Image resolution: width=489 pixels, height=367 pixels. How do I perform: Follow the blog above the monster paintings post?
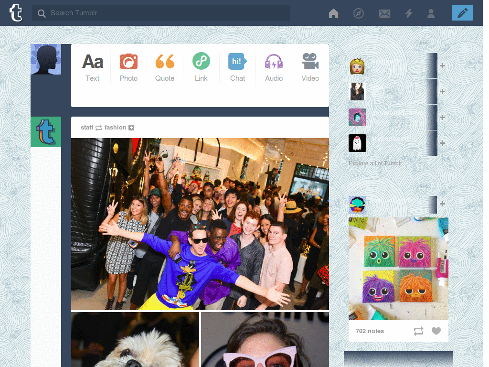click(x=442, y=204)
